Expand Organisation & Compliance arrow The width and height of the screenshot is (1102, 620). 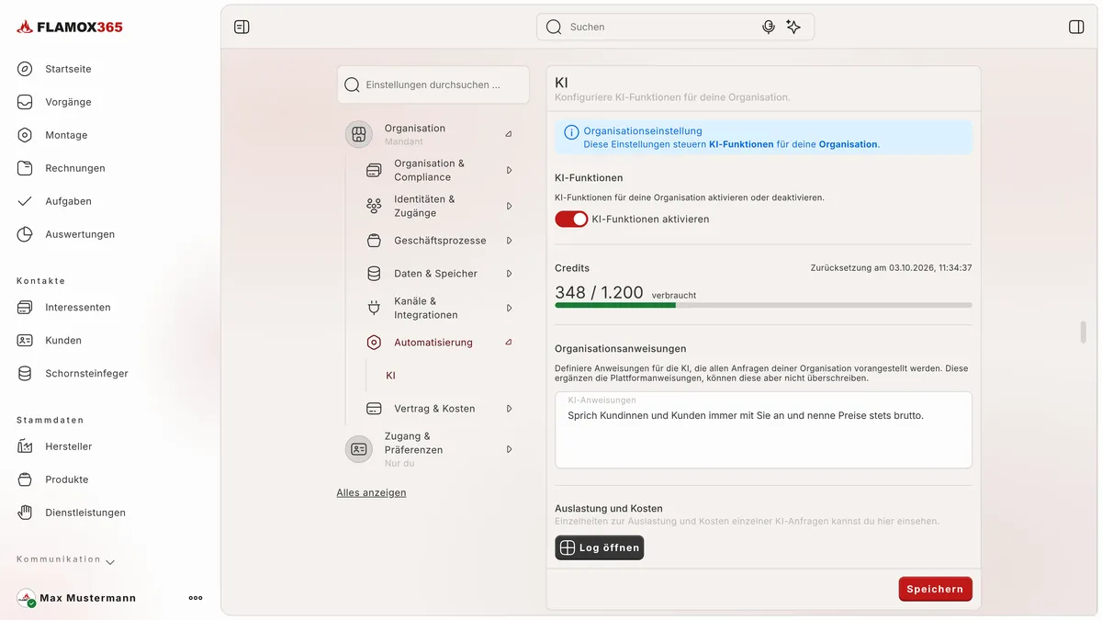[509, 170]
